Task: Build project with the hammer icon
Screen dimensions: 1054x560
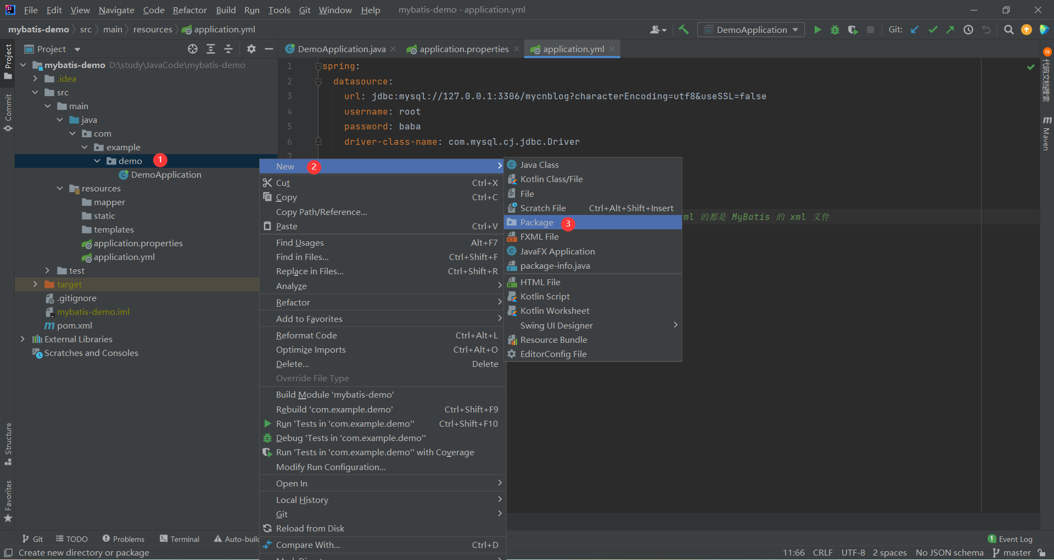Action: (x=683, y=30)
